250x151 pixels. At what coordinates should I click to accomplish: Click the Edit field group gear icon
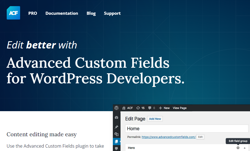click(x=238, y=148)
